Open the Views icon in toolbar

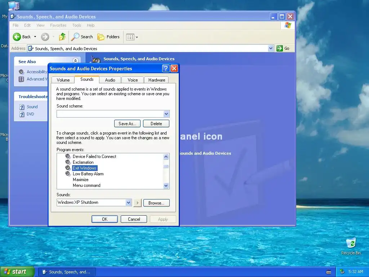130,37
